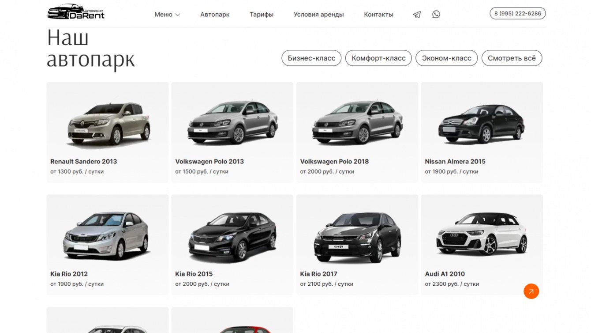Viewport: 591px width, 333px height.
Task: Click the Kia Rio 2015 title
Action: point(194,274)
